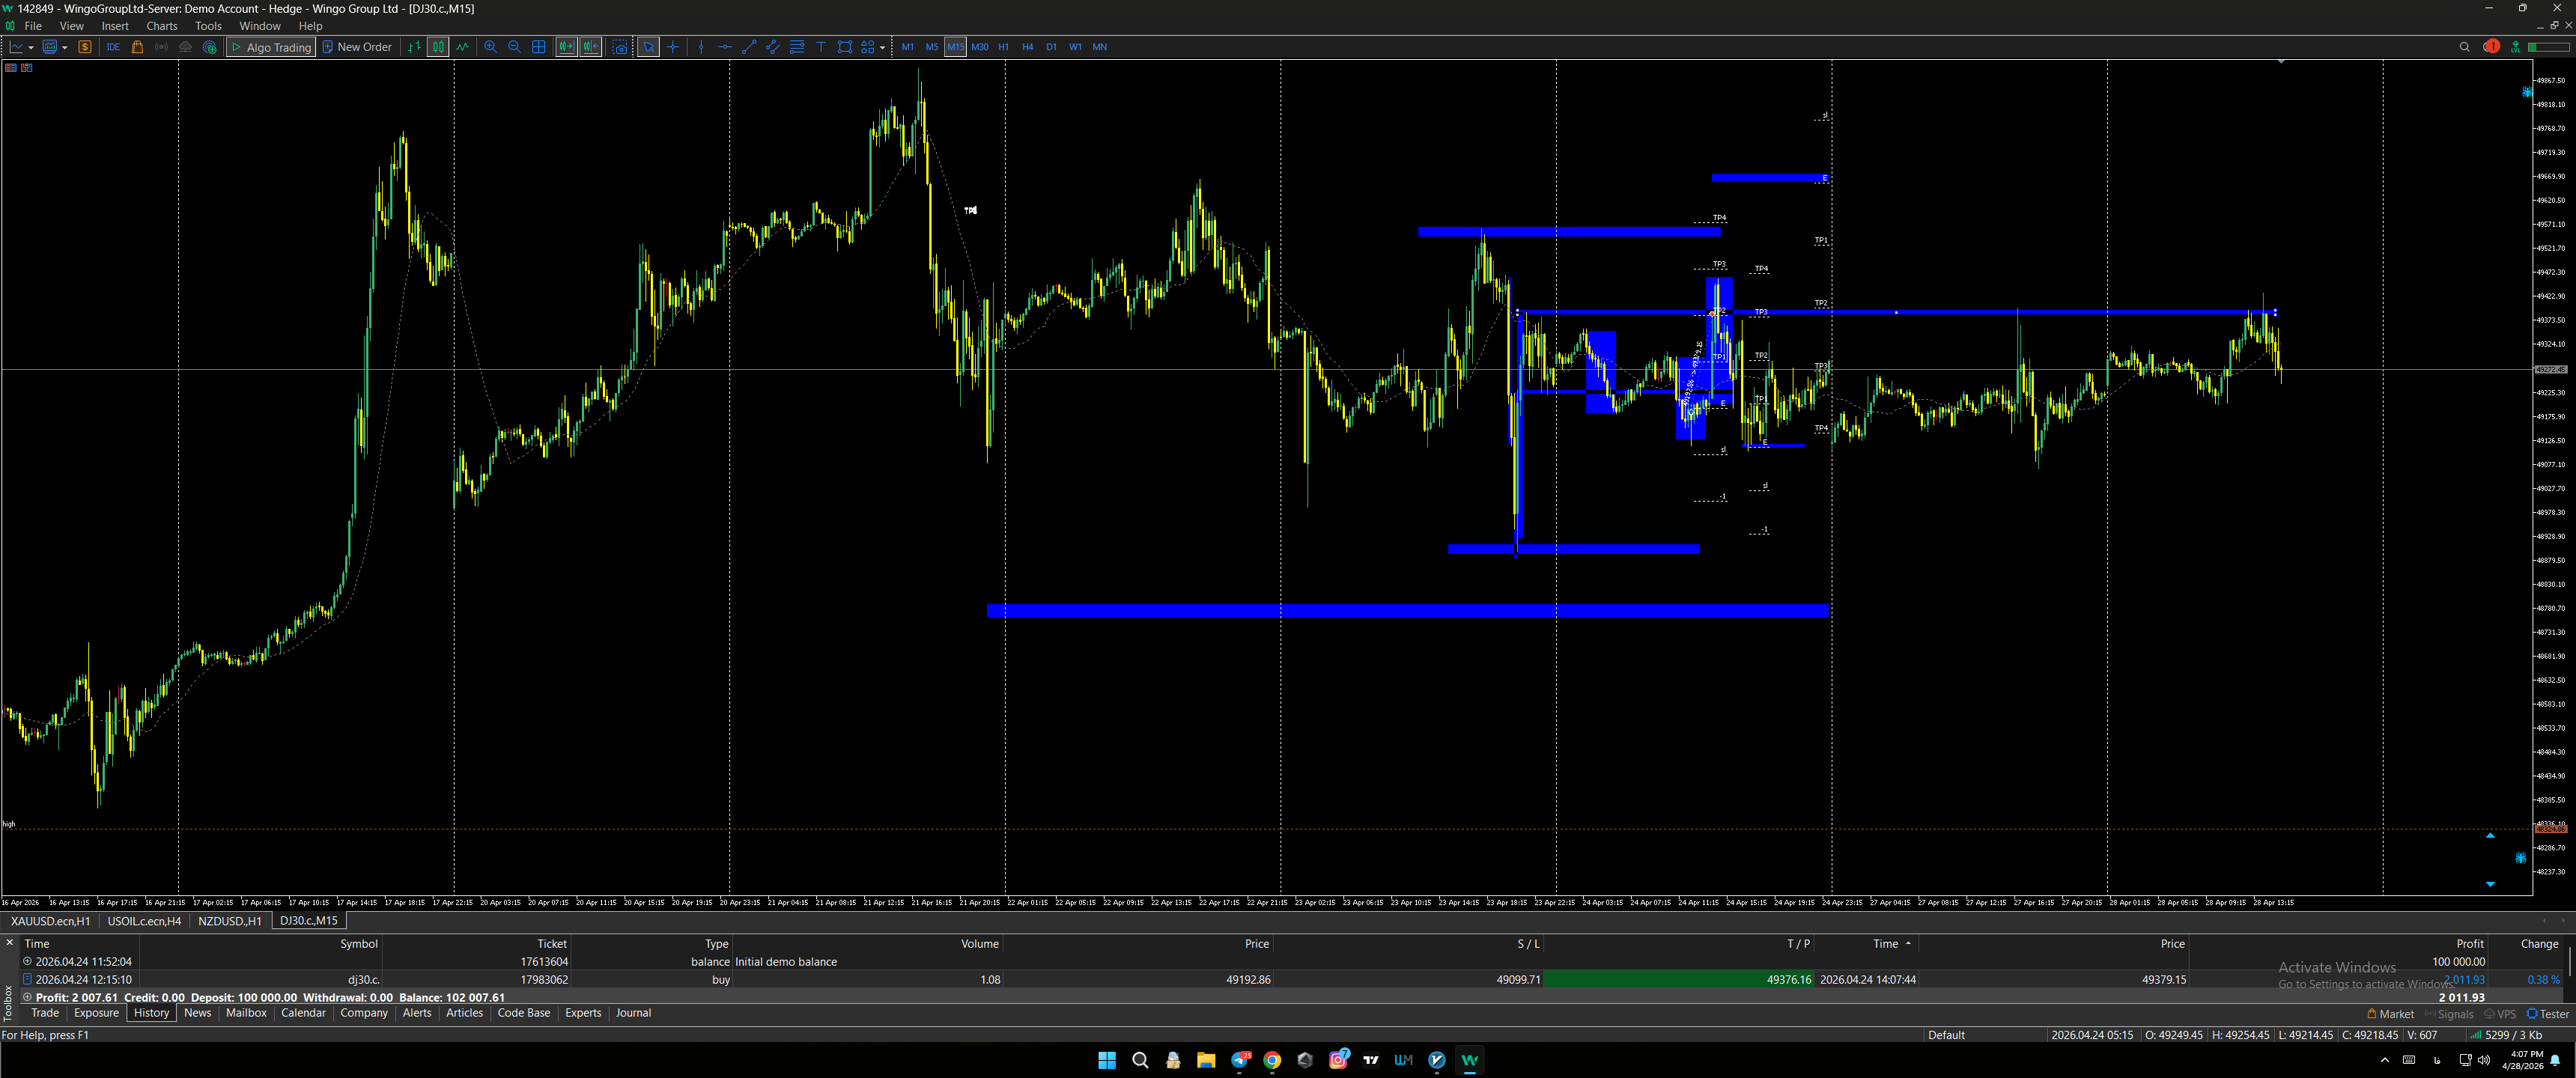
Task: Toggle Algo Trading on
Action: (271, 47)
